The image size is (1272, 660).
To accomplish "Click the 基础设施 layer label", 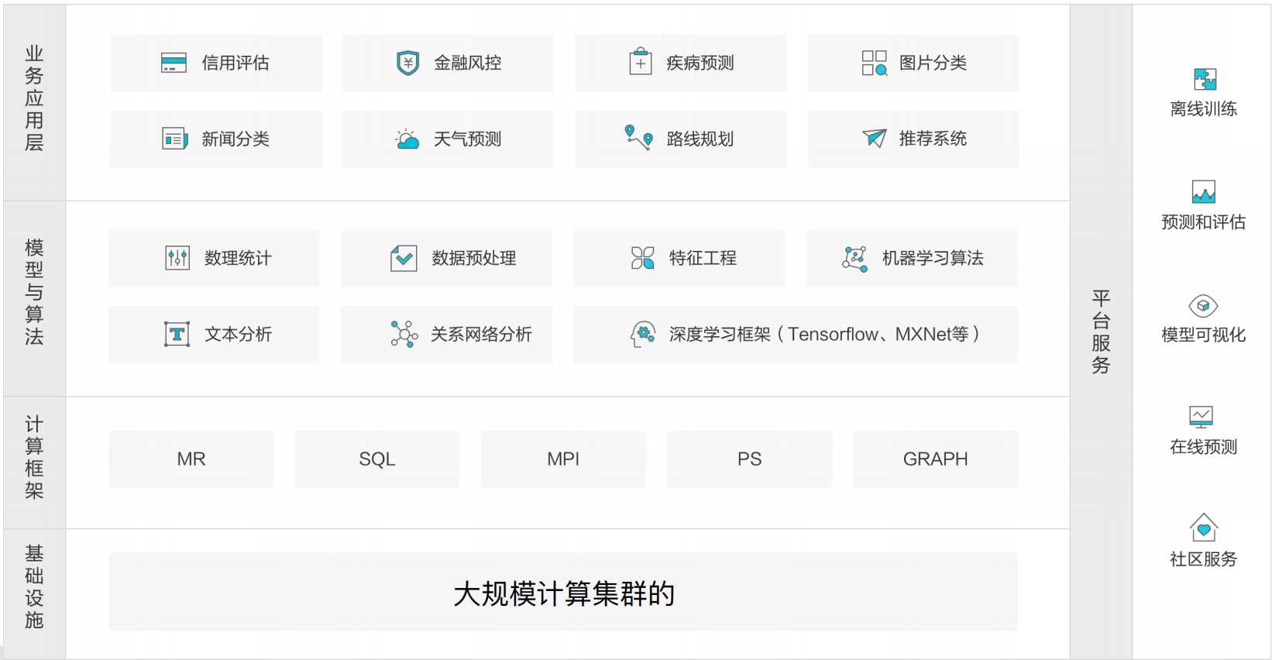I will [34, 586].
